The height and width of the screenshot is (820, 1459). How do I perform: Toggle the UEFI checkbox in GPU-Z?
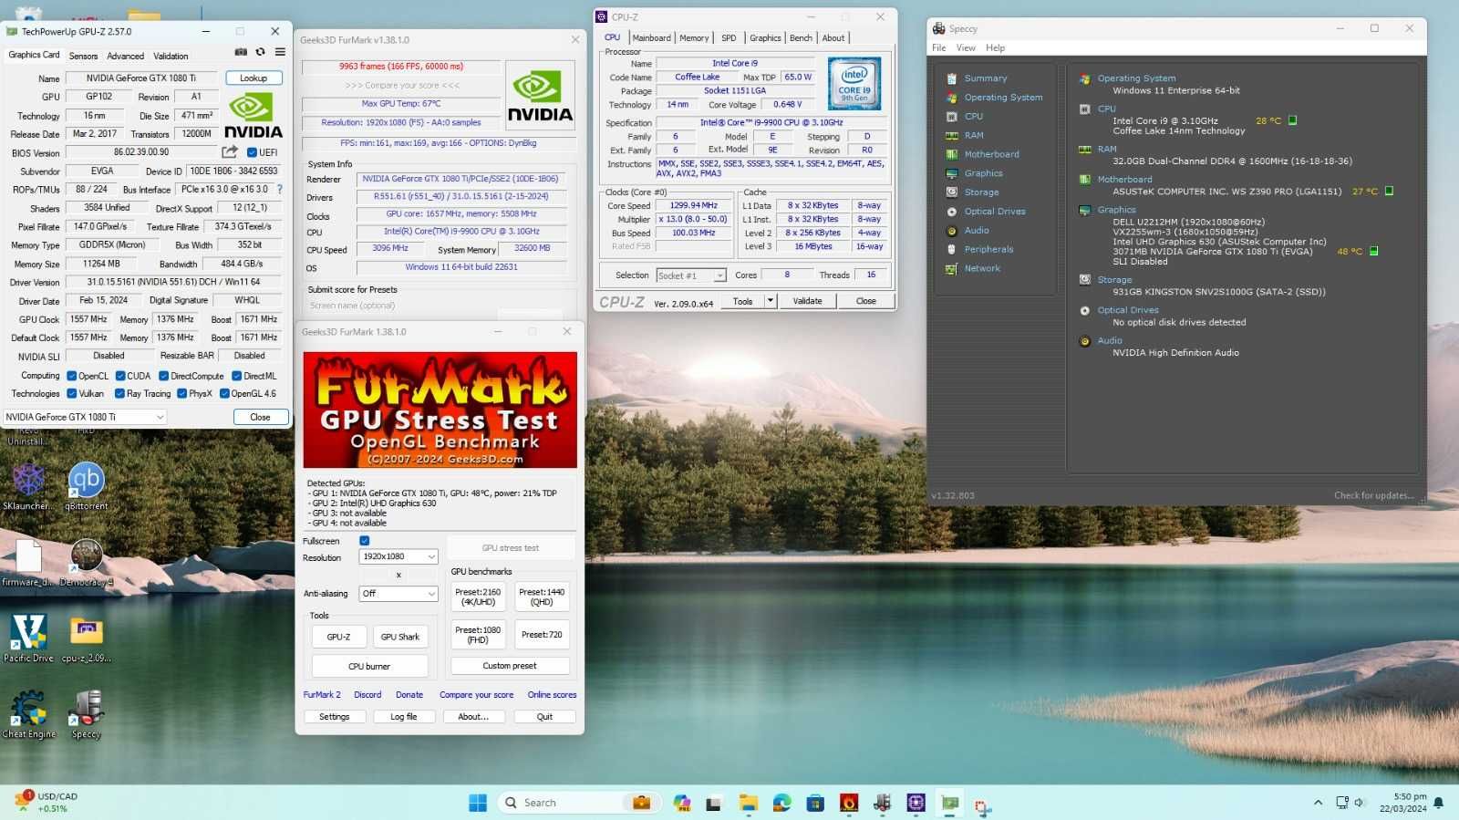coord(253,152)
